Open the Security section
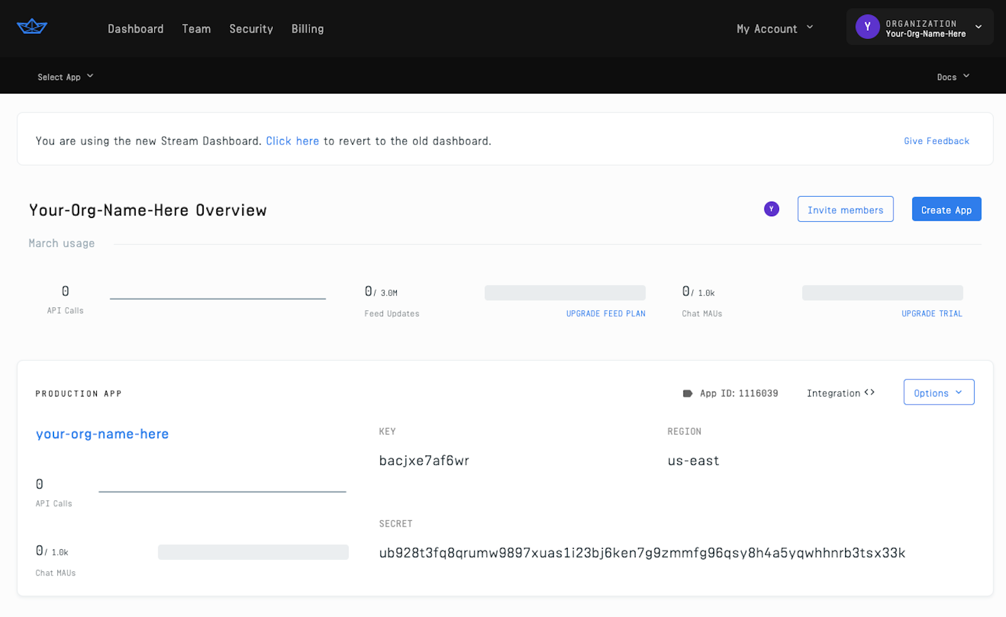This screenshot has width=1006, height=617. [x=251, y=28]
